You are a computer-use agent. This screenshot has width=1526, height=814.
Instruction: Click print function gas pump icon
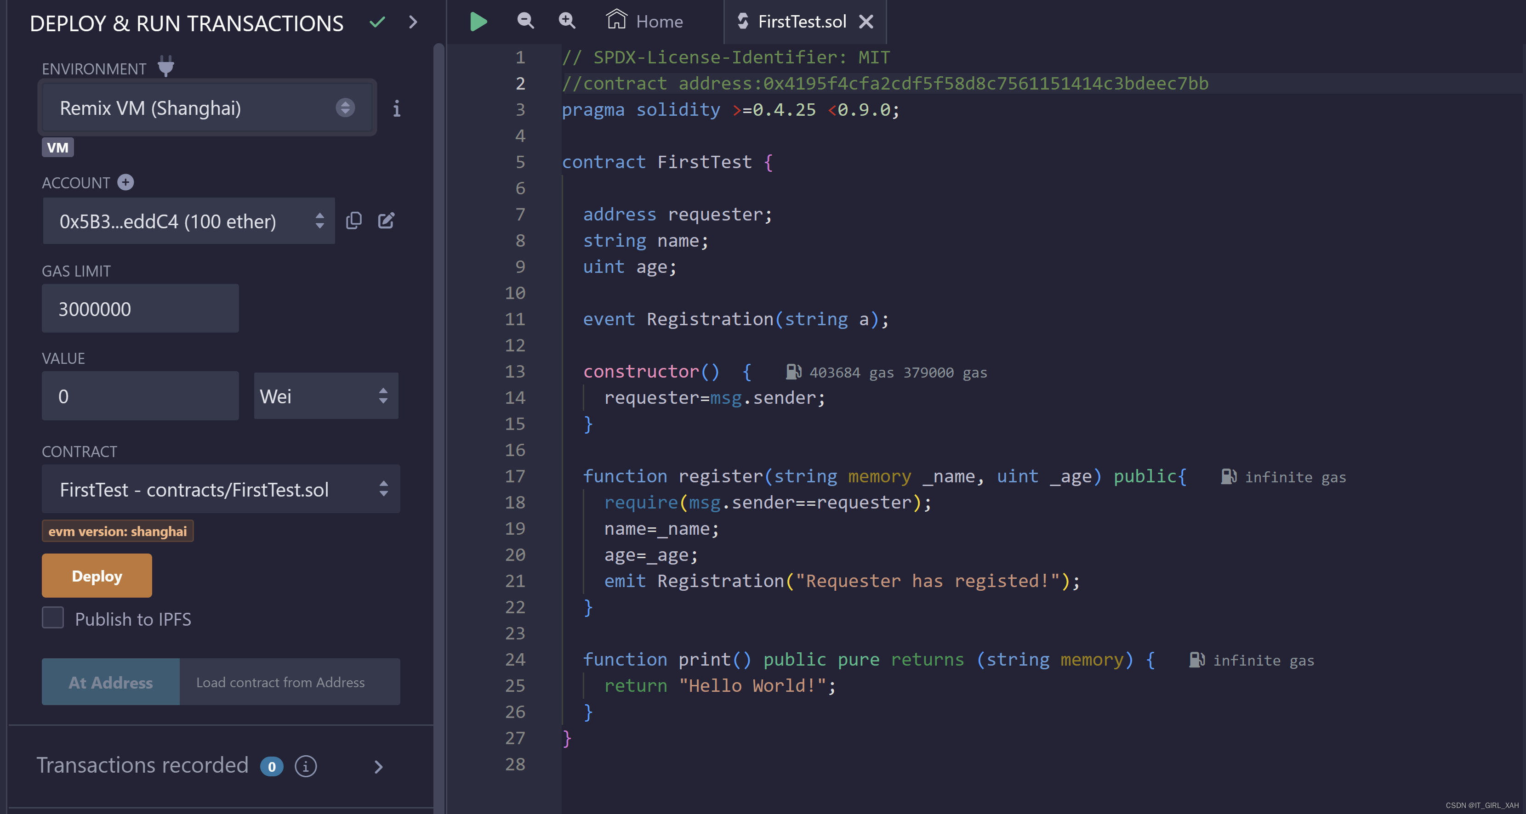1197,660
